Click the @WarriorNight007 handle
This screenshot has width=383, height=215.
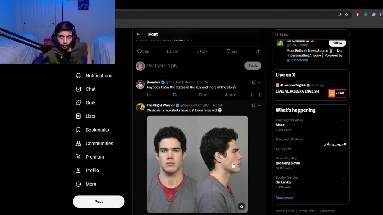(194, 105)
